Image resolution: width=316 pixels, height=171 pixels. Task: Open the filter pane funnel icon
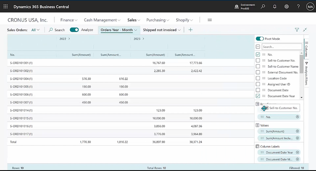tap(297, 30)
